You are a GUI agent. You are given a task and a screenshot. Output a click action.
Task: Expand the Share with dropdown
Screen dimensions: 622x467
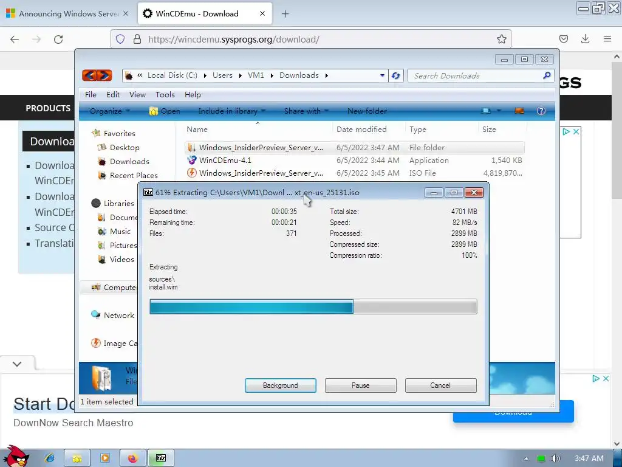tap(306, 111)
